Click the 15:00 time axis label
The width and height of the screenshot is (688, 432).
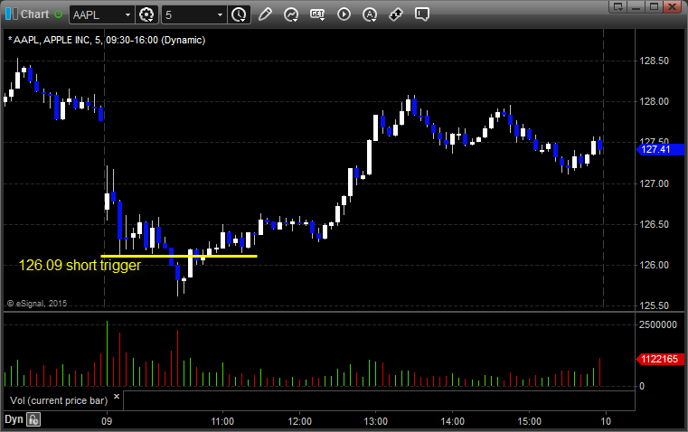tap(529, 421)
